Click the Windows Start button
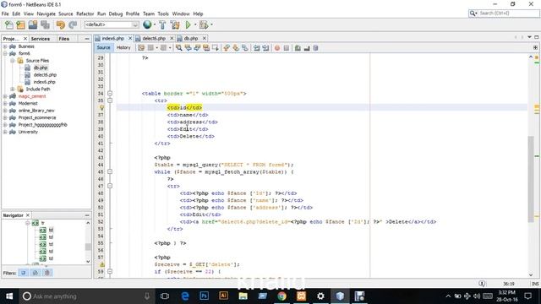The image size is (541, 304). (9, 296)
